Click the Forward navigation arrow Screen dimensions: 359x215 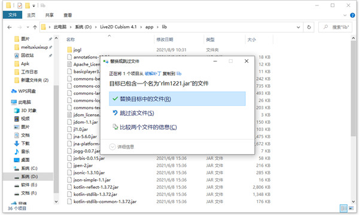[x=20, y=27]
